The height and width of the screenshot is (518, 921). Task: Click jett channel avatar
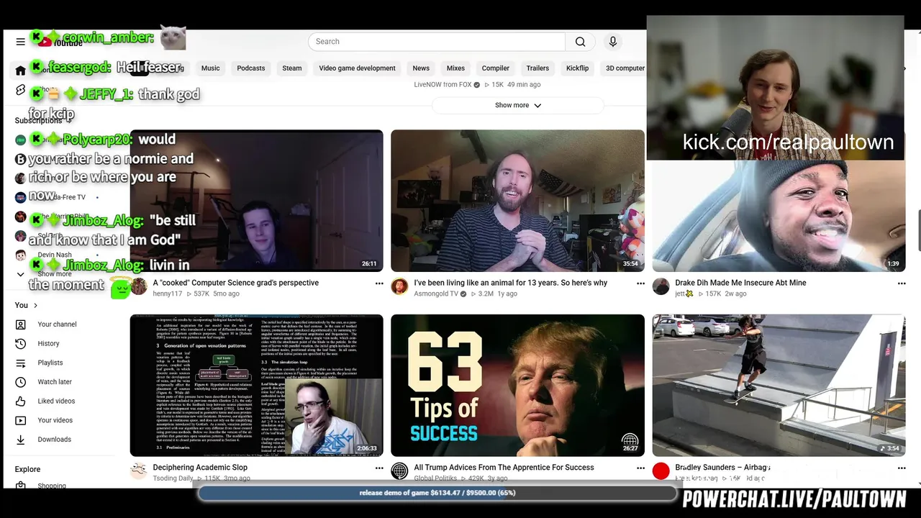tap(661, 287)
